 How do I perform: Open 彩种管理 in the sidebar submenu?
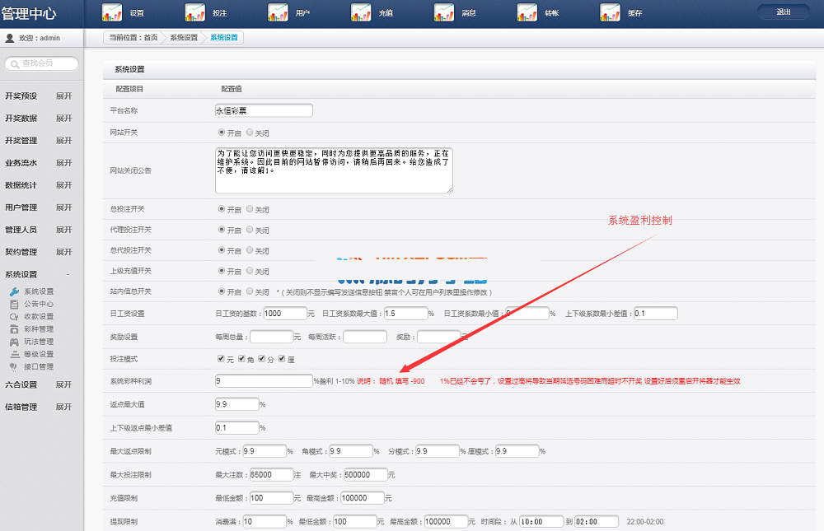[39, 329]
